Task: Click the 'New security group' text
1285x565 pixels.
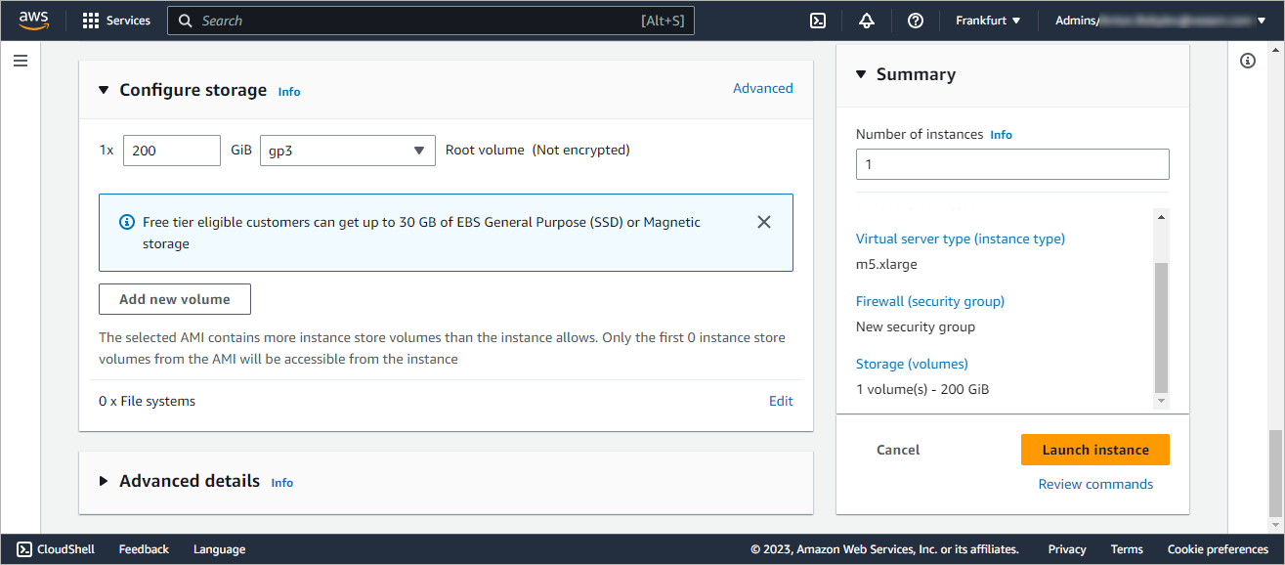Action: 916,326
